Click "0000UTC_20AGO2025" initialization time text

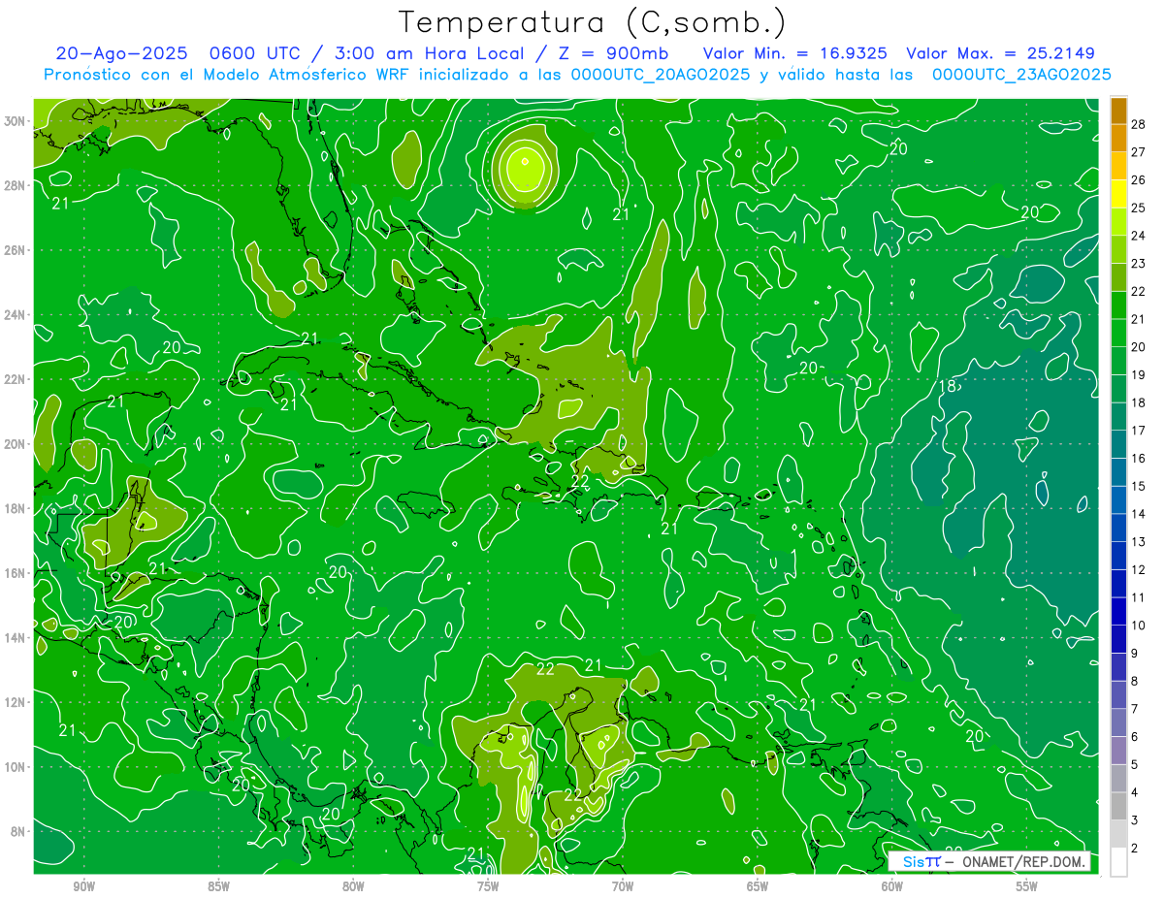pyautogui.click(x=660, y=75)
